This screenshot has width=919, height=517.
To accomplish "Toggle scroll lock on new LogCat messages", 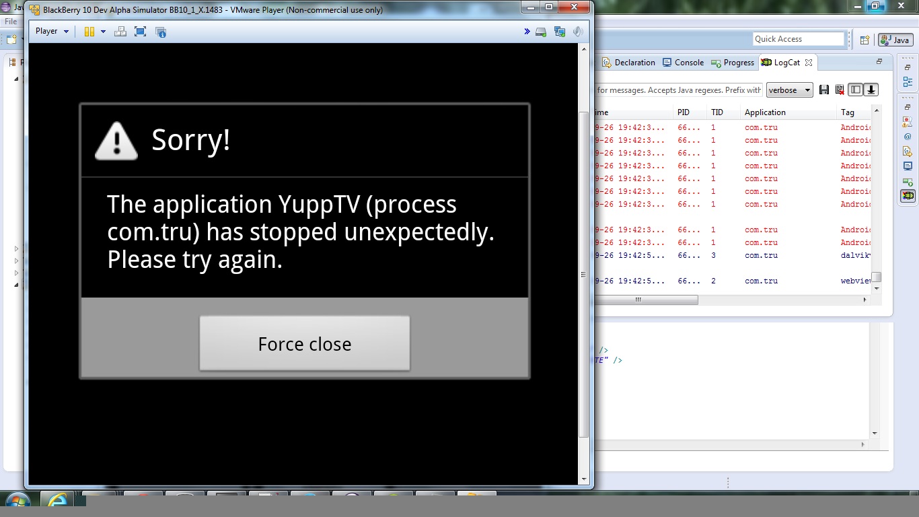I will tap(871, 90).
